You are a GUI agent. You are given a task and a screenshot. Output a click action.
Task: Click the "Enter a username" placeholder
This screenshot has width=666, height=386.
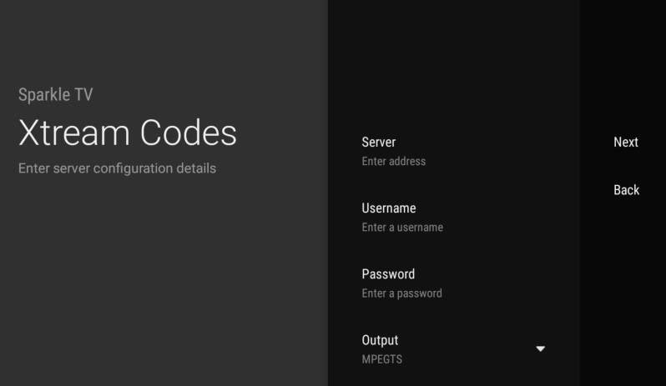402,228
